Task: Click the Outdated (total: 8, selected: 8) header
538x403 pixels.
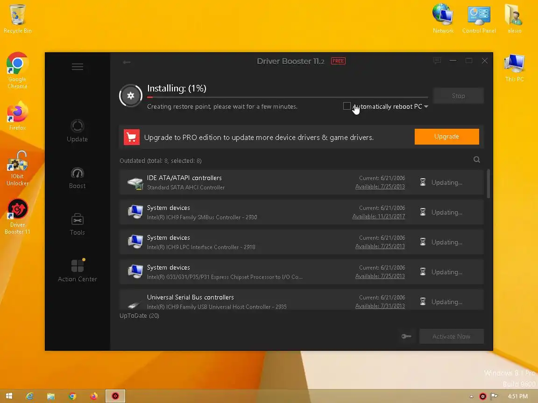Action: click(x=160, y=161)
